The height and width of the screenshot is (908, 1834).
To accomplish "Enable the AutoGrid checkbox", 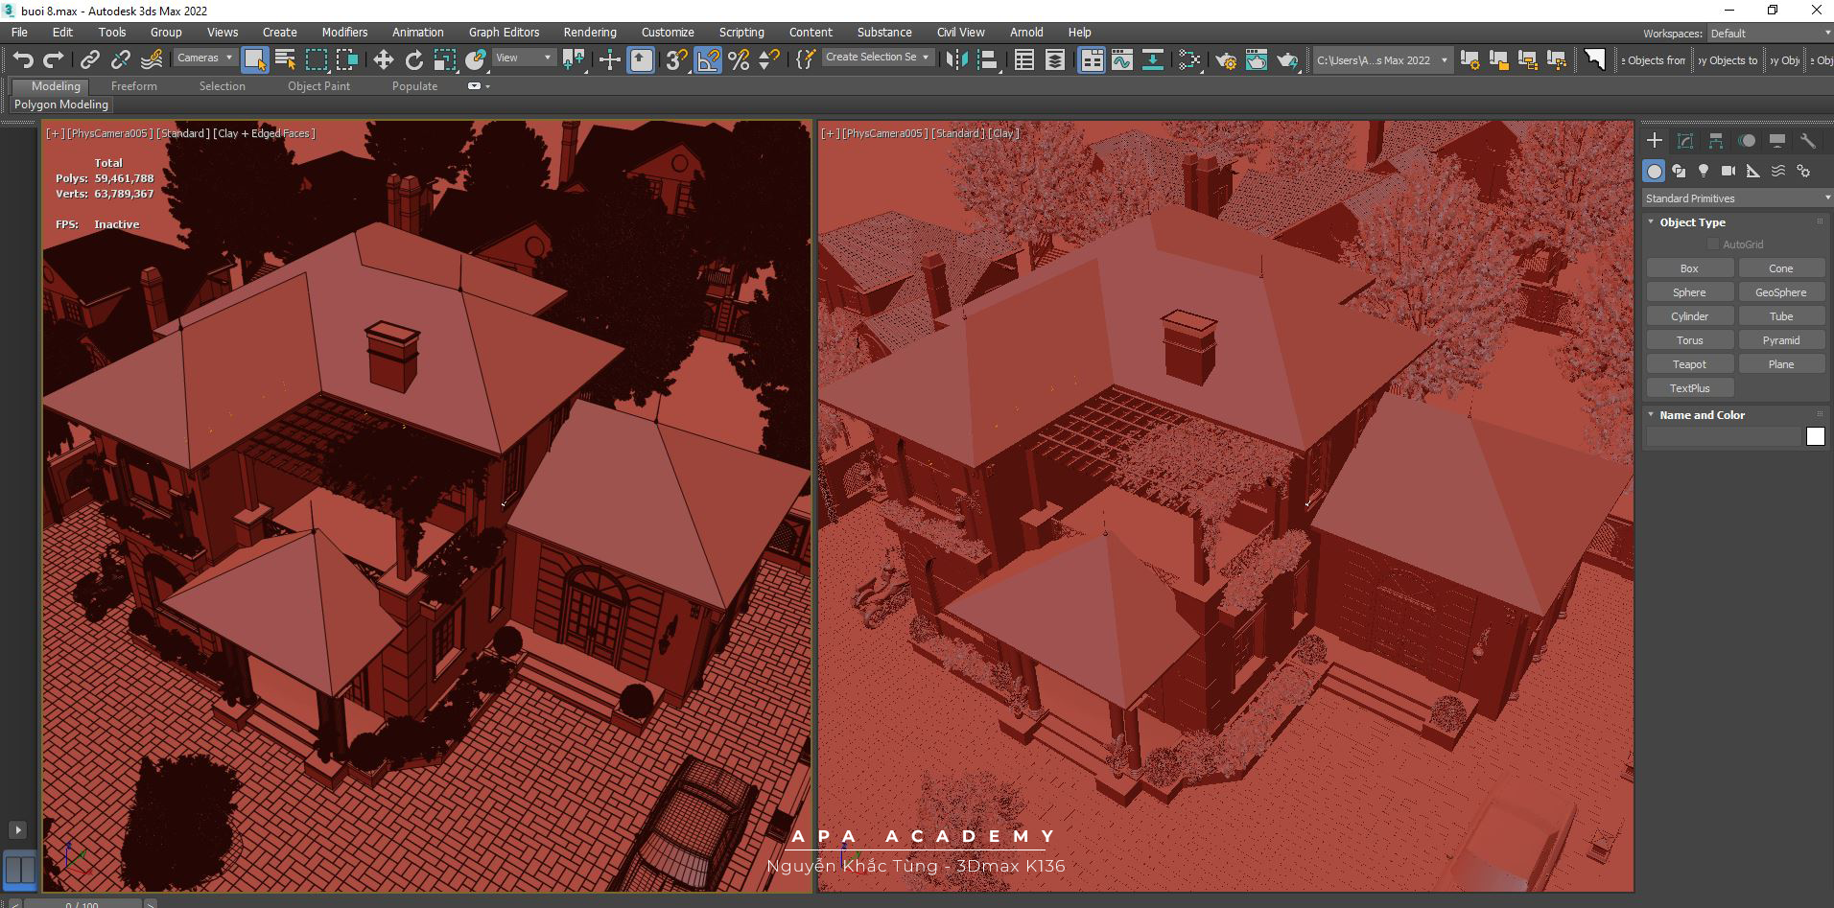I will tap(1713, 244).
